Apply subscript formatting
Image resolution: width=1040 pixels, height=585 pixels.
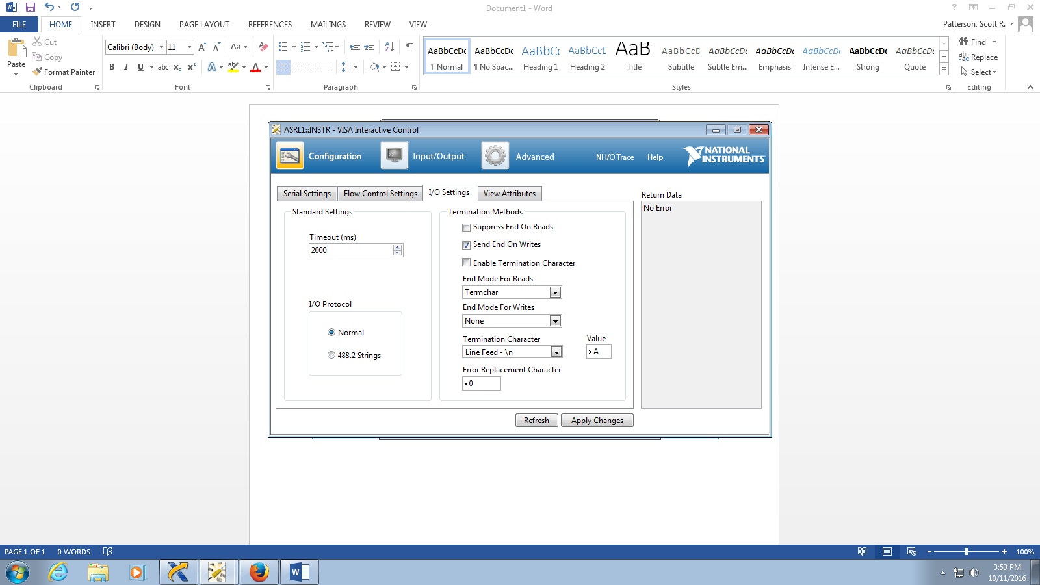[x=177, y=67]
